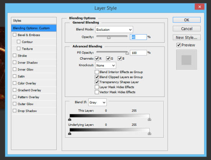Select Blending Options: Custom in Styles list
This screenshot has width=211, height=160.
pyautogui.click(x=34, y=28)
